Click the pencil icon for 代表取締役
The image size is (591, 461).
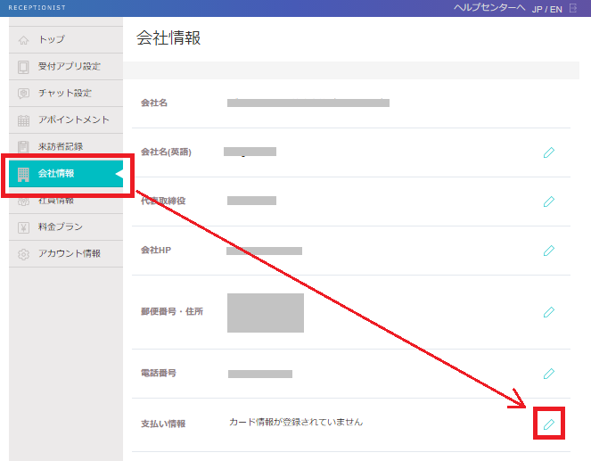click(548, 202)
